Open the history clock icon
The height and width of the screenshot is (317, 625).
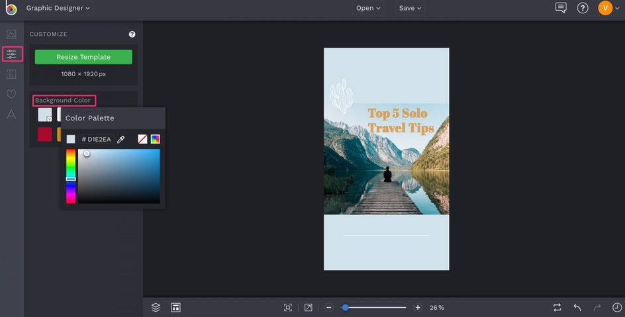617,307
